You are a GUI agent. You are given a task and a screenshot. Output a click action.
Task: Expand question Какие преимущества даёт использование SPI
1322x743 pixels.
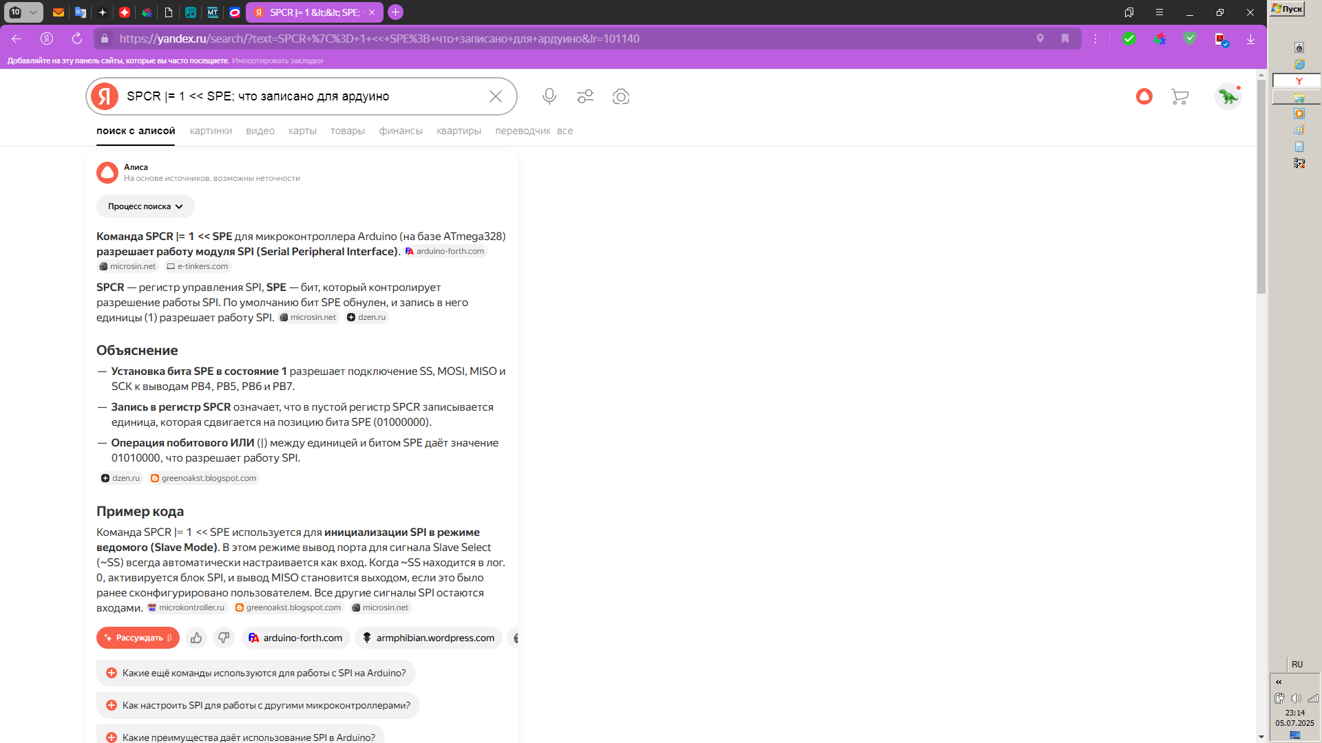click(x=240, y=735)
